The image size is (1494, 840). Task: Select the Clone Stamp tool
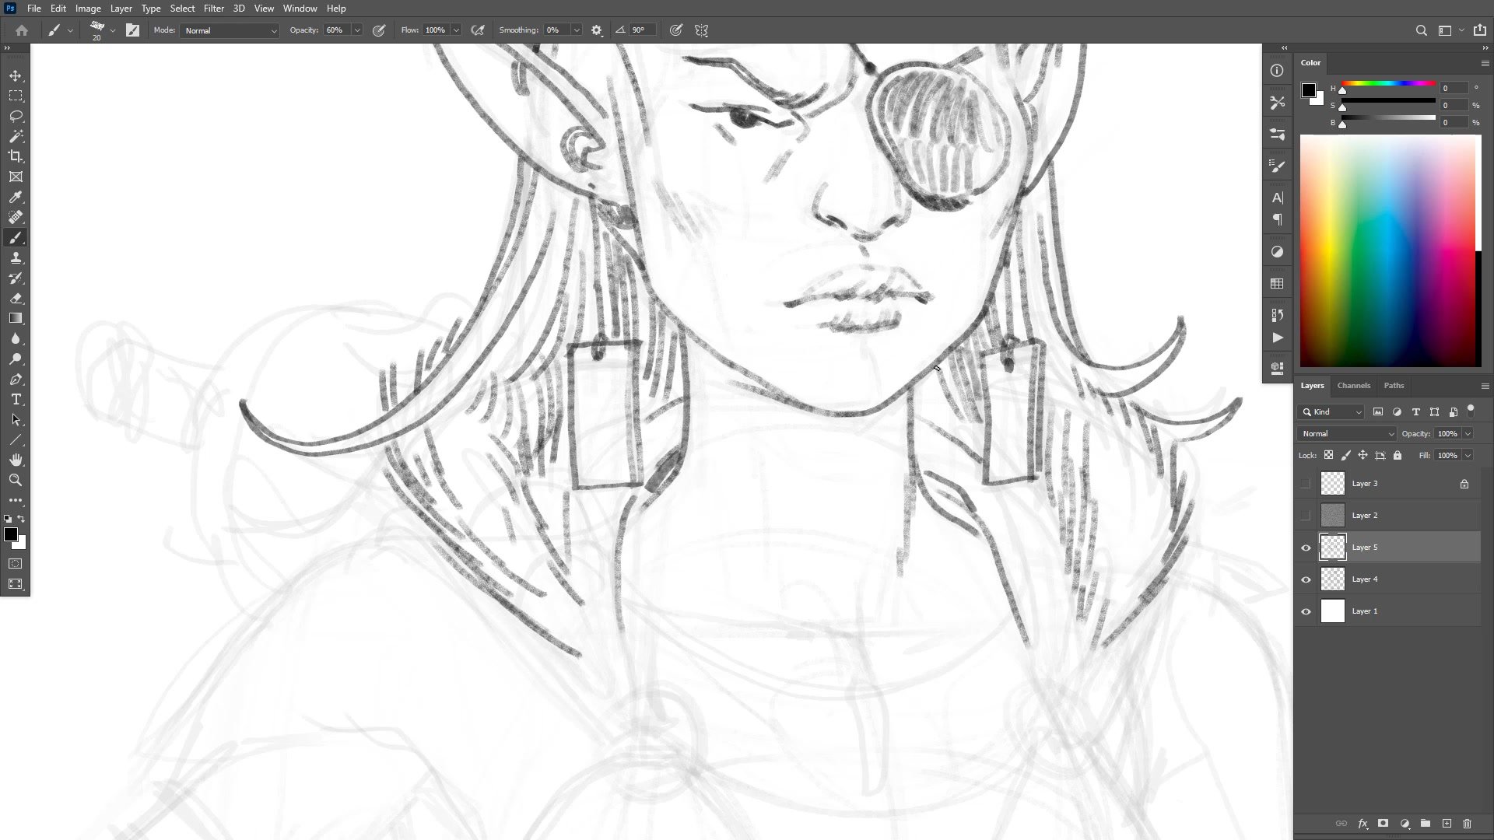tap(16, 258)
